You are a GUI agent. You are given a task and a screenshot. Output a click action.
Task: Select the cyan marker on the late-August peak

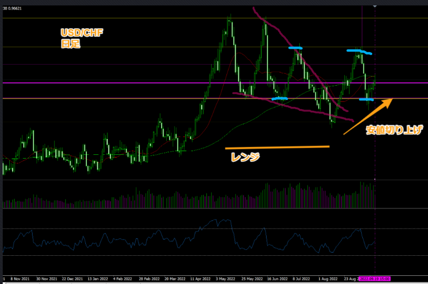click(x=360, y=51)
